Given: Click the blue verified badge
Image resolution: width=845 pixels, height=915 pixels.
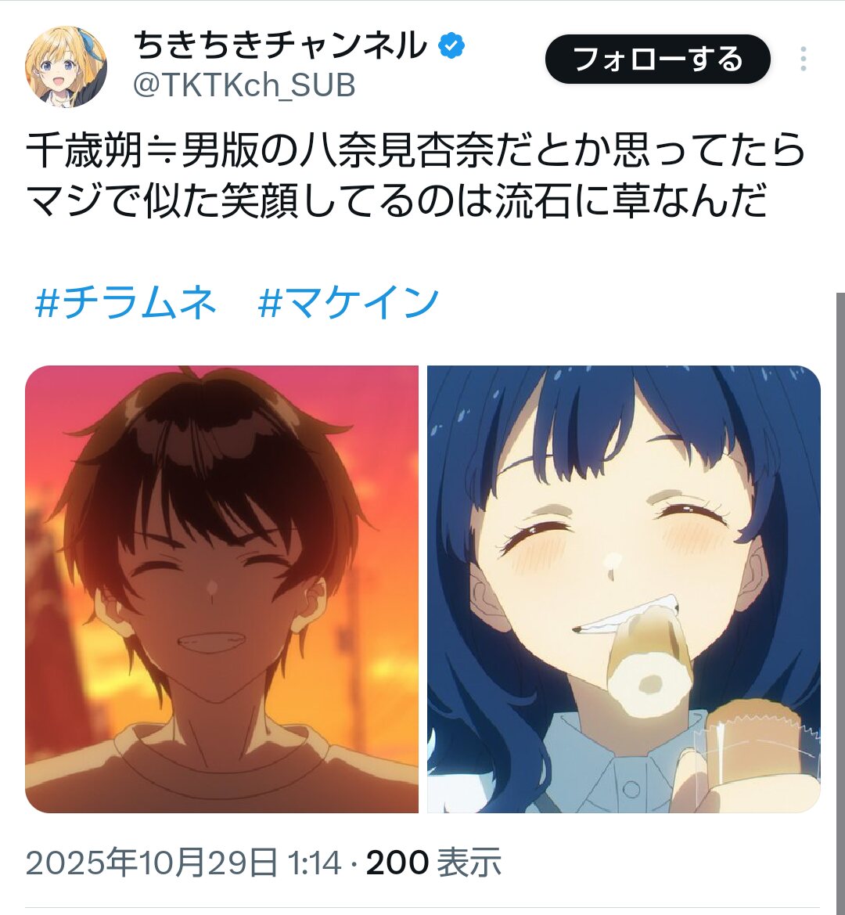Looking at the screenshot, I should (451, 47).
